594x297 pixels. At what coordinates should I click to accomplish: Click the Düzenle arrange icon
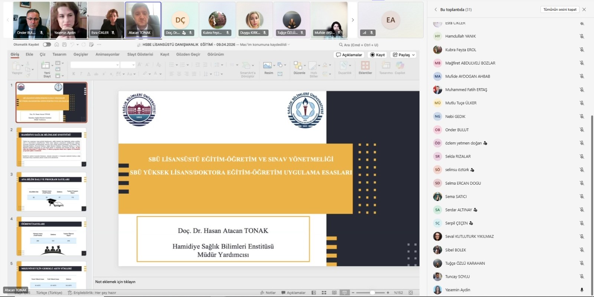pos(298,66)
